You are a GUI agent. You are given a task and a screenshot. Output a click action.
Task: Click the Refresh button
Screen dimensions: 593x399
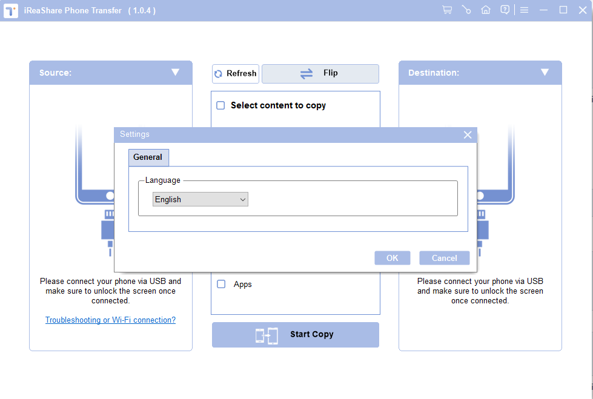236,74
